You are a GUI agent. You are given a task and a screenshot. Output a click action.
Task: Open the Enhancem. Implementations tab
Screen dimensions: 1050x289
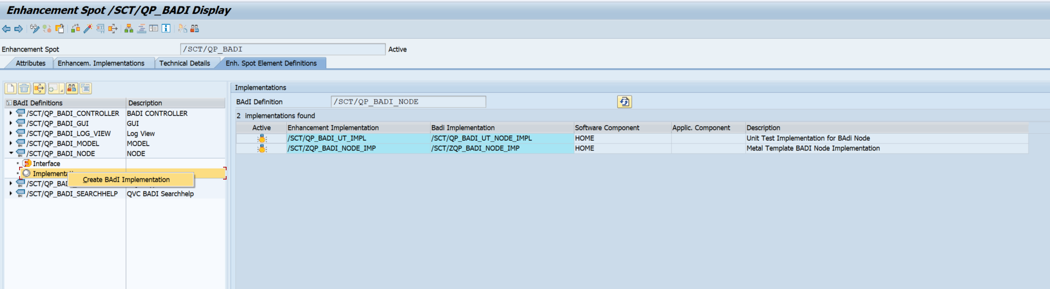coord(101,63)
